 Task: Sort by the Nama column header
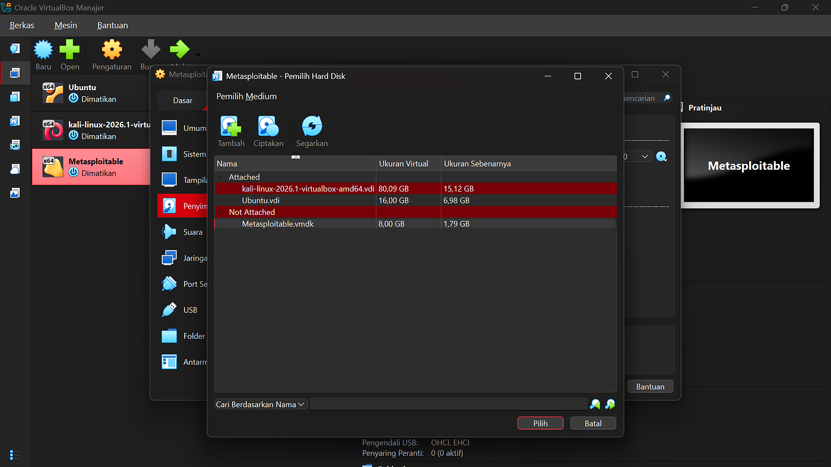coord(295,163)
